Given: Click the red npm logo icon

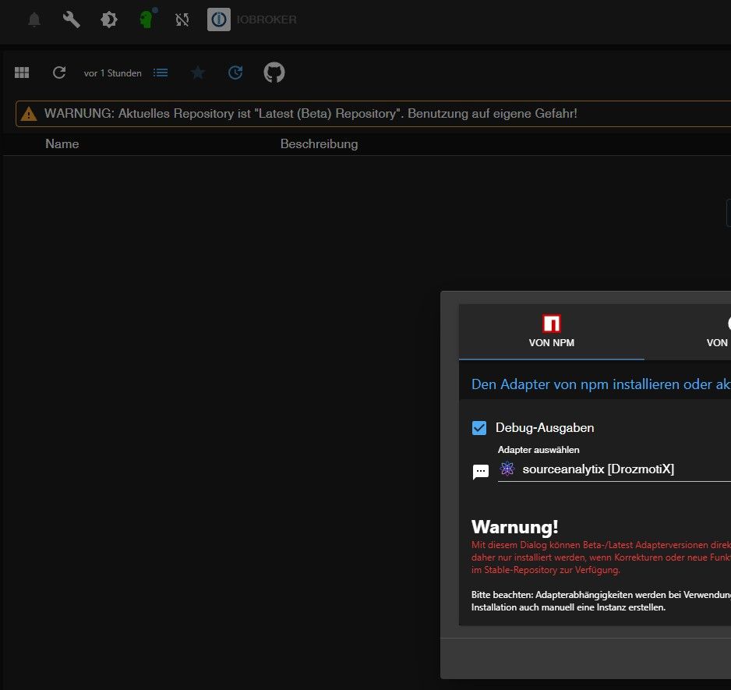Looking at the screenshot, I should pos(552,324).
